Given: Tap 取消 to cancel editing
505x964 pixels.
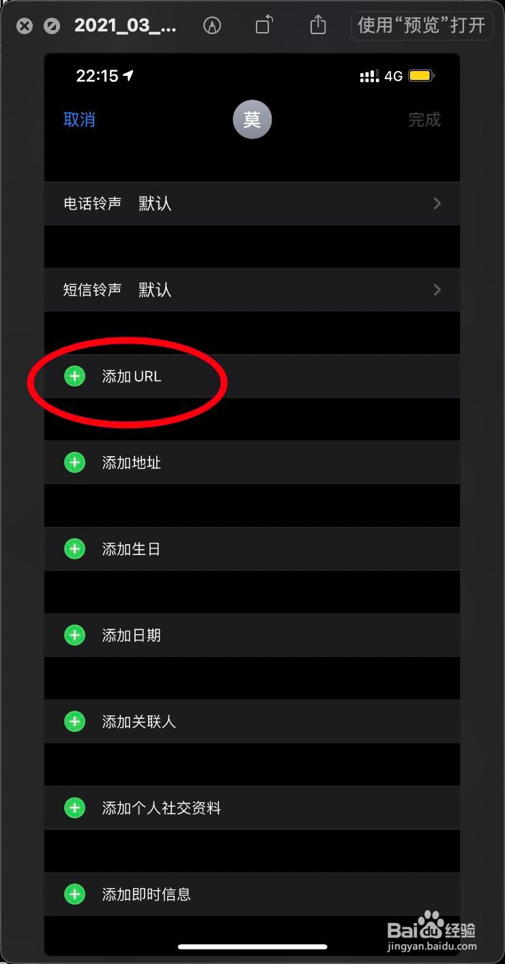Looking at the screenshot, I should click(79, 119).
